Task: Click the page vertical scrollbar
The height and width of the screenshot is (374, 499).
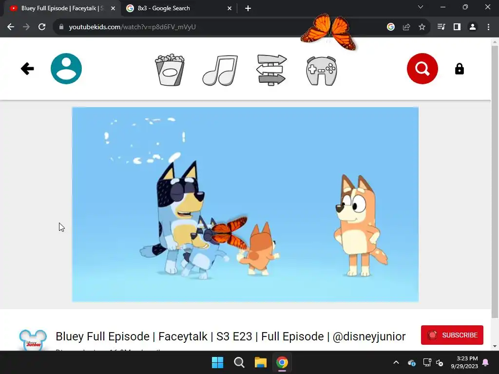Action: click(x=495, y=181)
